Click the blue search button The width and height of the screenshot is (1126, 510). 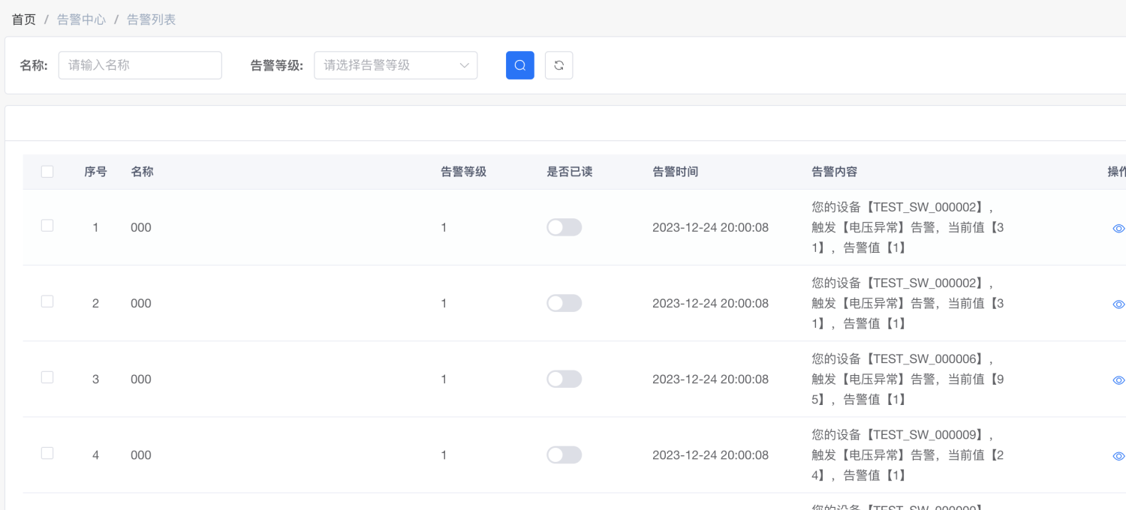coord(520,65)
